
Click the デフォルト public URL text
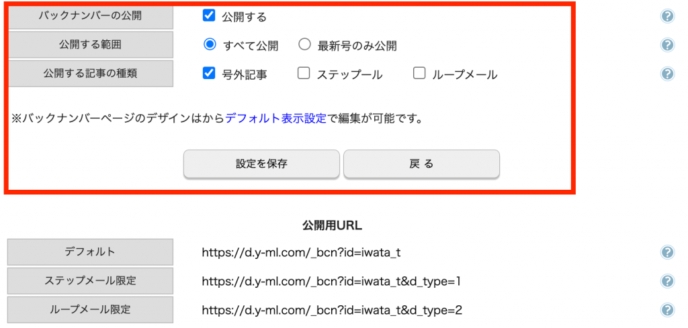click(302, 252)
